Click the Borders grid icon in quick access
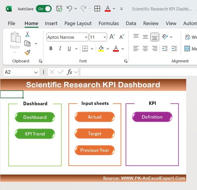 pyautogui.click(x=97, y=9)
